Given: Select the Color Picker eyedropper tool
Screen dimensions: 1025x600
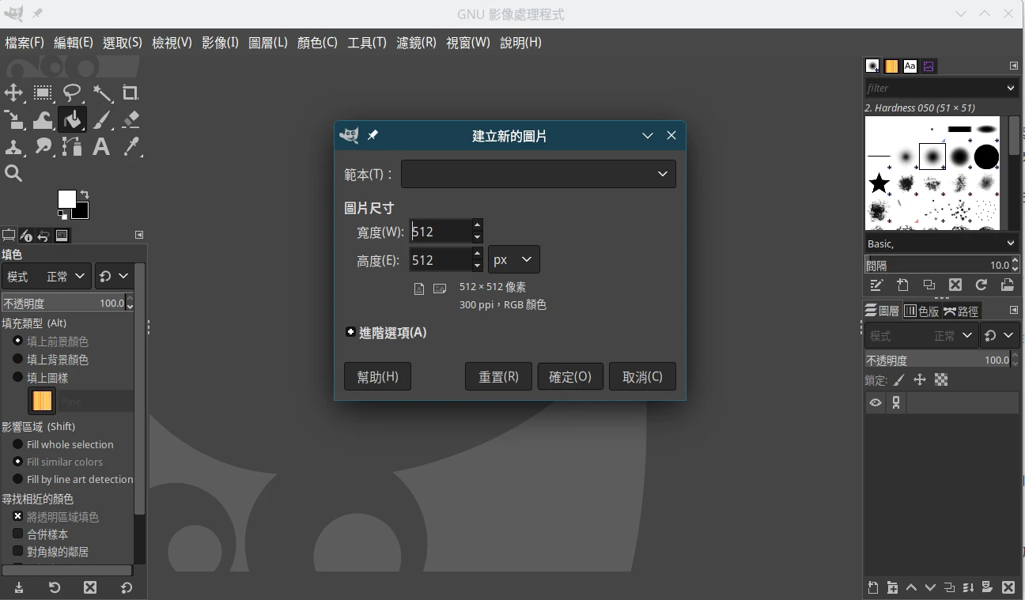Looking at the screenshot, I should [x=131, y=146].
